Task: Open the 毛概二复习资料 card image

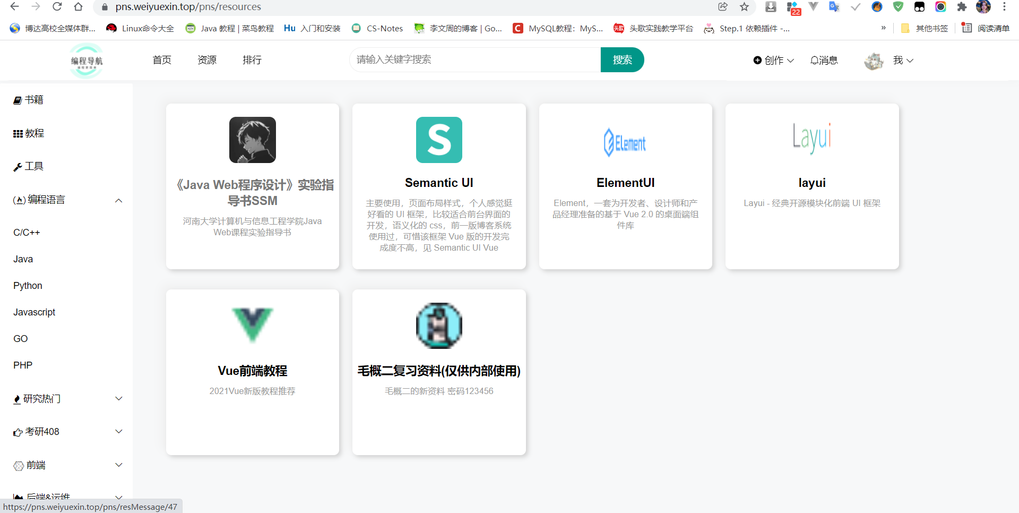Action: point(439,326)
